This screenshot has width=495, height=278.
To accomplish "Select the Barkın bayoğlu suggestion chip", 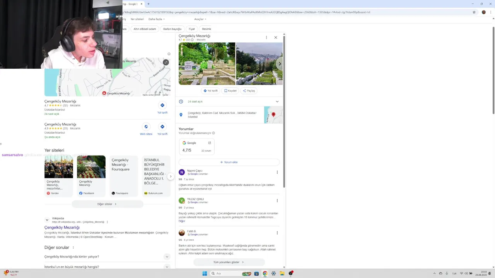I will [172, 29].
